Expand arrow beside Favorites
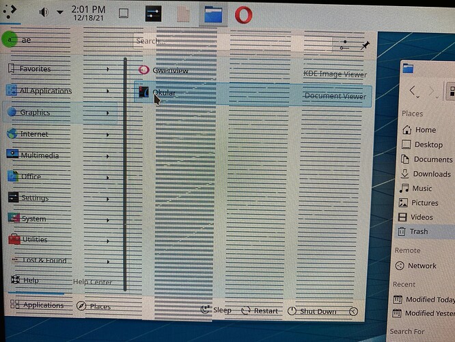The width and height of the screenshot is (455, 342). pos(108,69)
